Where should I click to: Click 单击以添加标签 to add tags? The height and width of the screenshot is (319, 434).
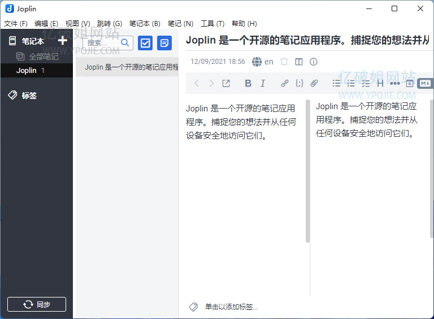[231, 307]
